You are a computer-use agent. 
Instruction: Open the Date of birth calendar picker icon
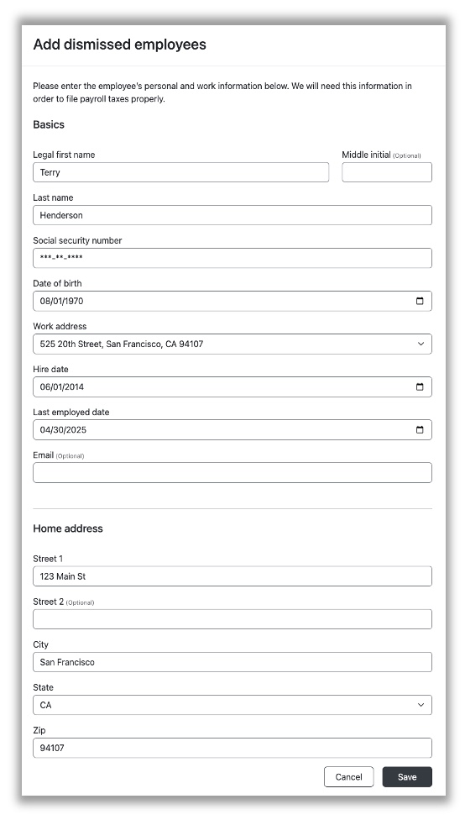coord(420,302)
